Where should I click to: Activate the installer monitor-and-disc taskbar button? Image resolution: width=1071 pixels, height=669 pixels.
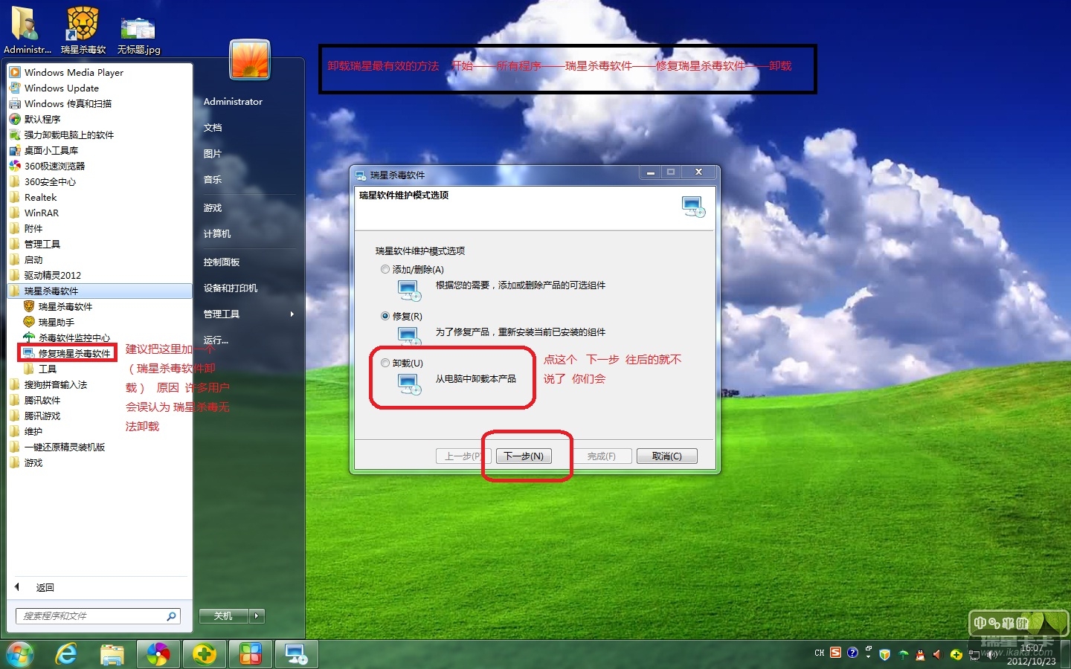(x=297, y=654)
